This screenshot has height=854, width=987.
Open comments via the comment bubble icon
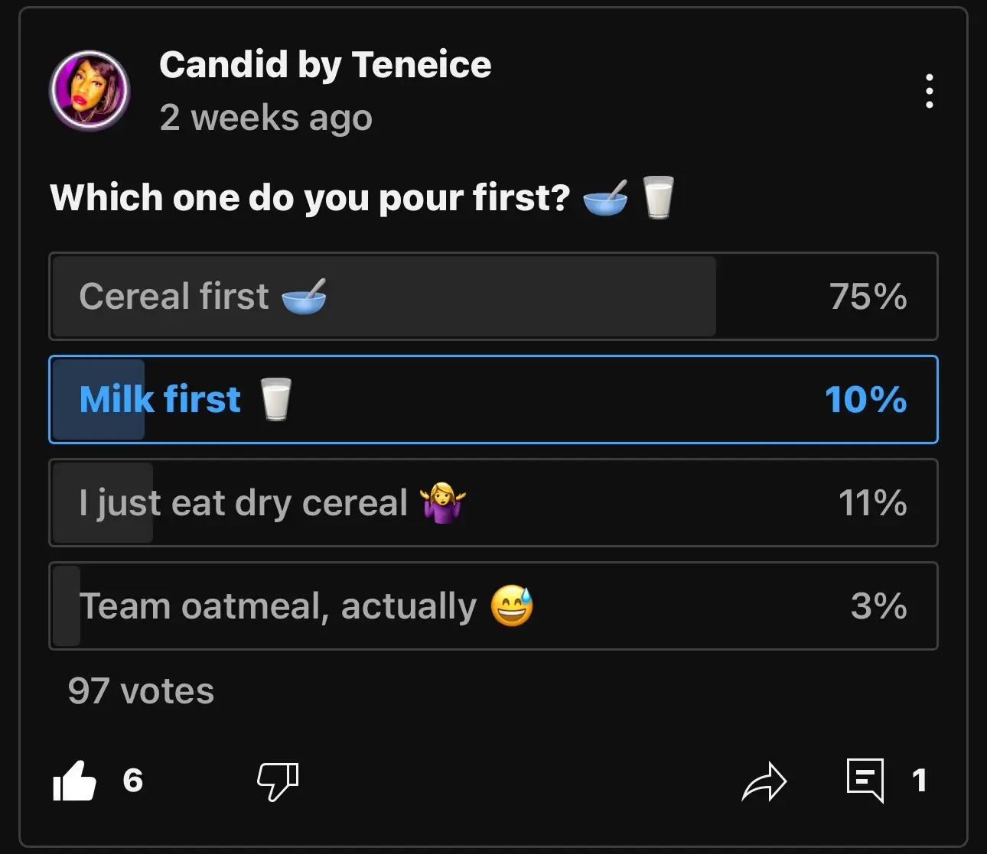(x=865, y=781)
